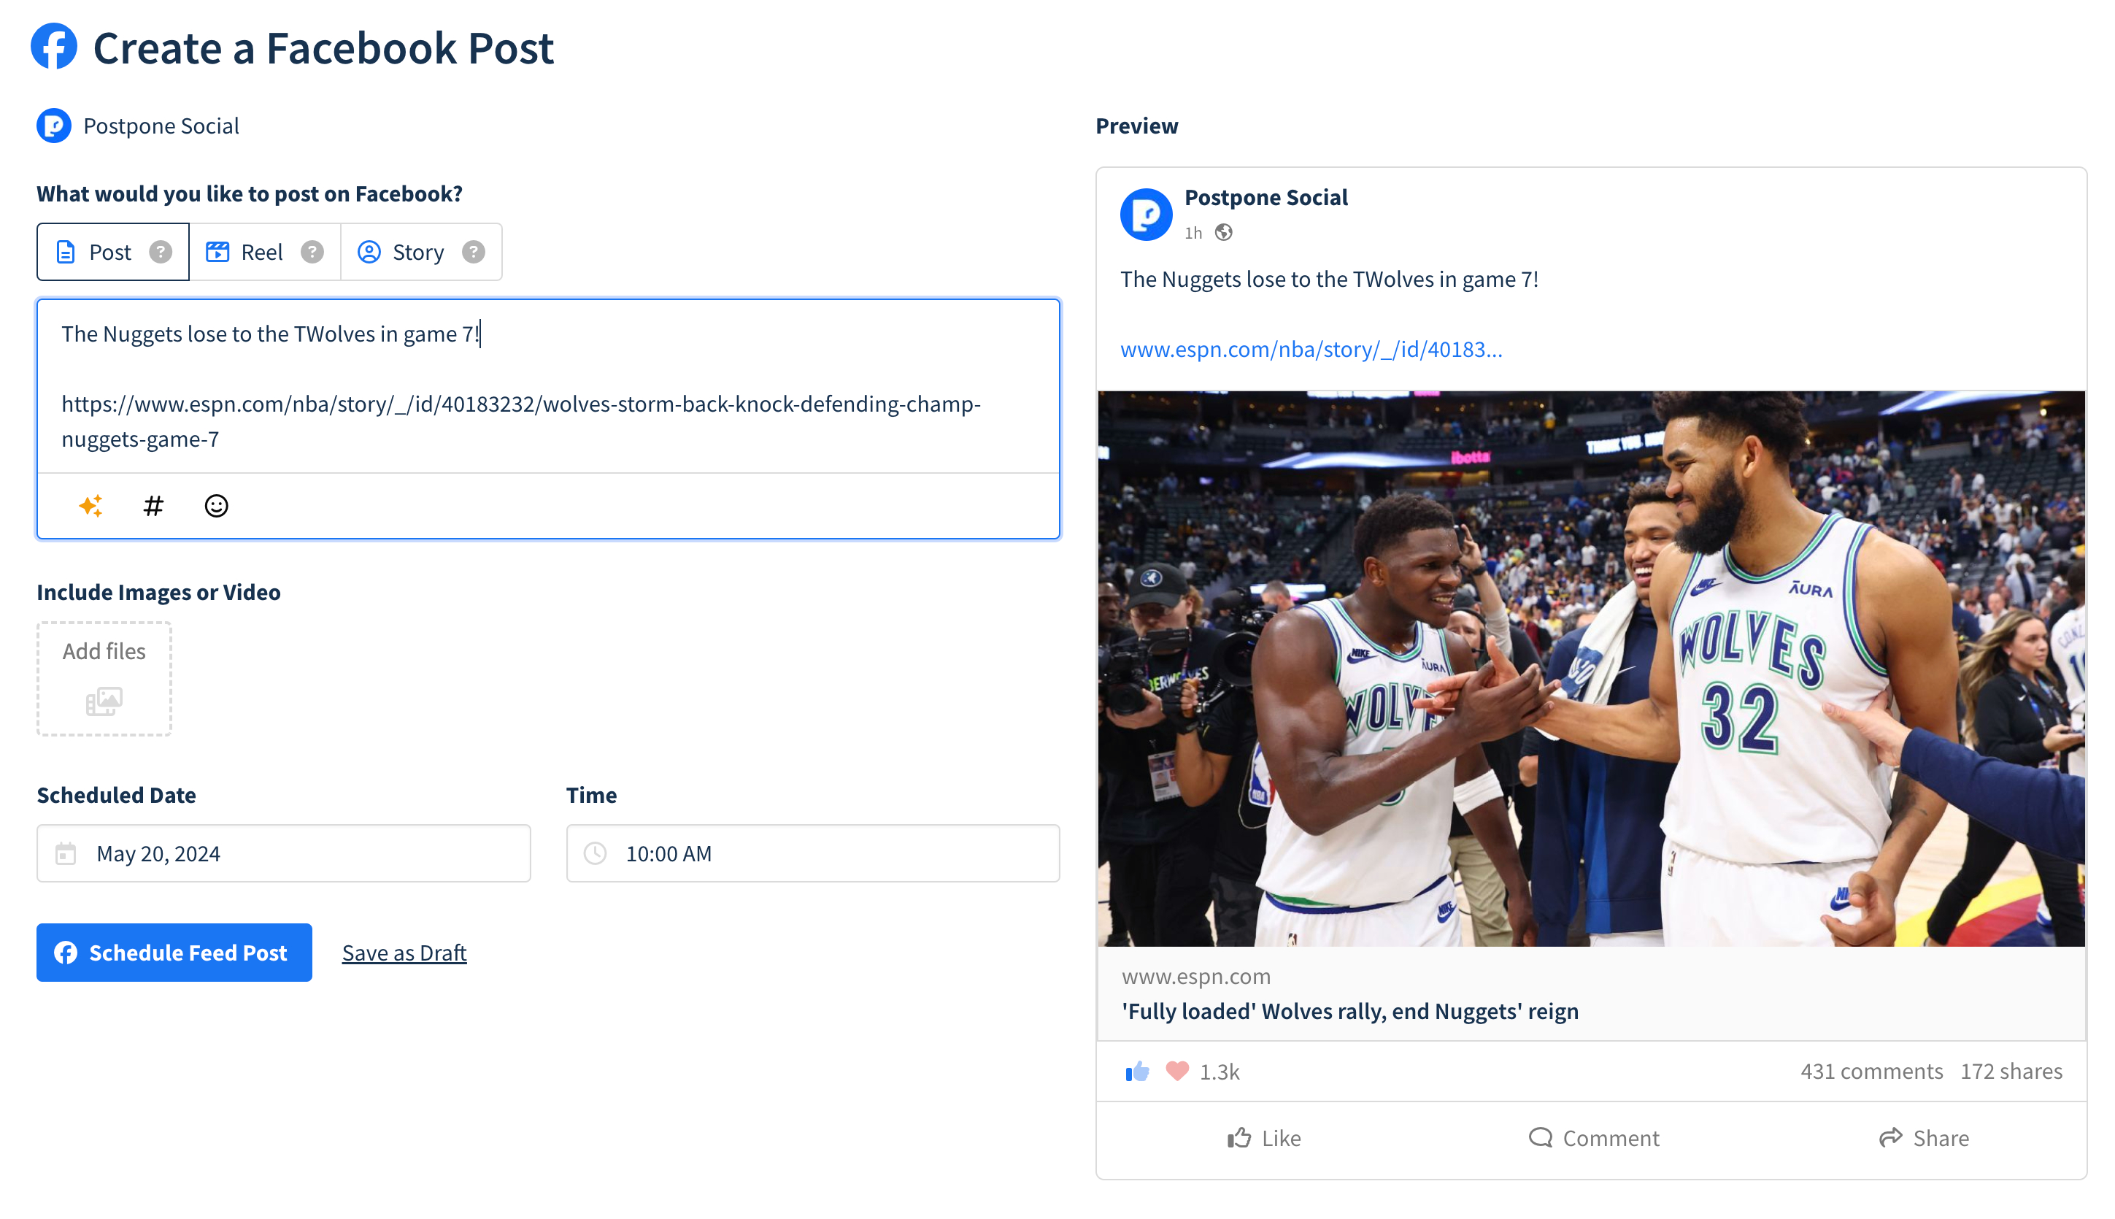The width and height of the screenshot is (2115, 1219).
Task: Open the espn.com link in preview
Action: tap(1311, 349)
